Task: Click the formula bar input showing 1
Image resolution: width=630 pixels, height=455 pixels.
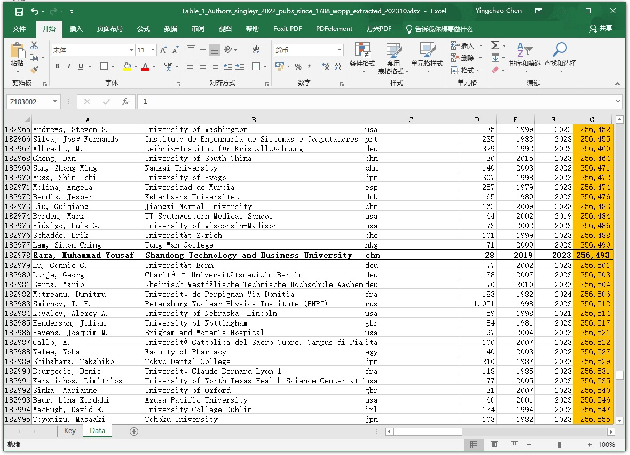Action: pos(374,102)
